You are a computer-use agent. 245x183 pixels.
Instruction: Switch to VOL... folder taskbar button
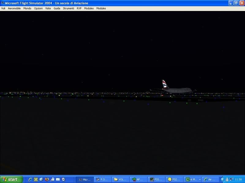pos(120,180)
